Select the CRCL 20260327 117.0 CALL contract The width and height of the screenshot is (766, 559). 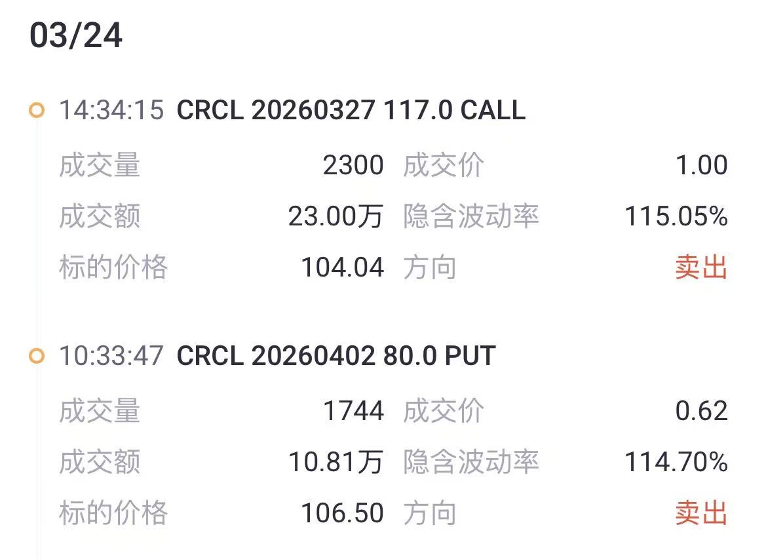(350, 111)
